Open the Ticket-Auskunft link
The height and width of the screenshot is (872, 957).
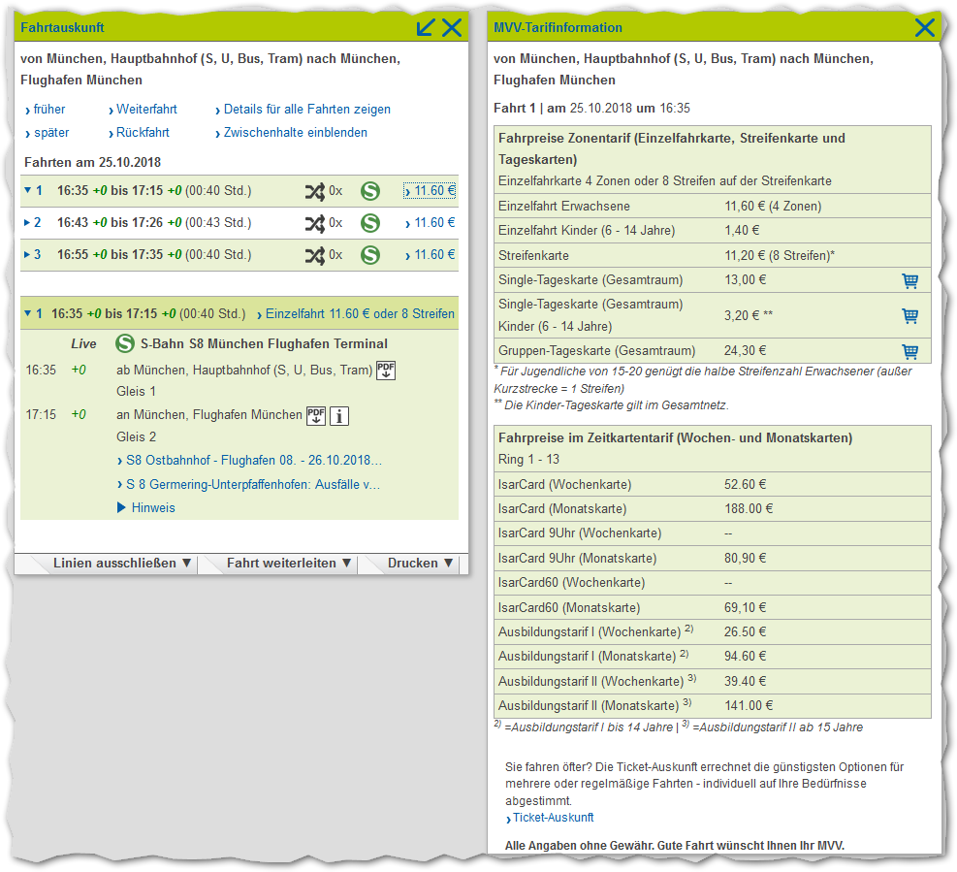point(550,818)
